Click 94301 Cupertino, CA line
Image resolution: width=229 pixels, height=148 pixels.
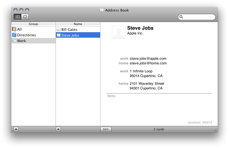[x=146, y=88]
